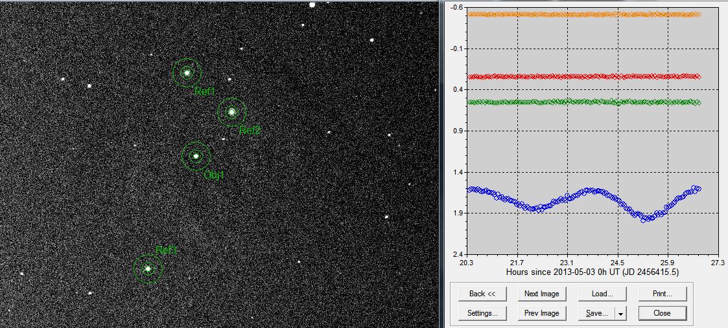Click the Ref2 text label
Image resolution: width=728 pixels, height=328 pixels.
pyautogui.click(x=250, y=131)
